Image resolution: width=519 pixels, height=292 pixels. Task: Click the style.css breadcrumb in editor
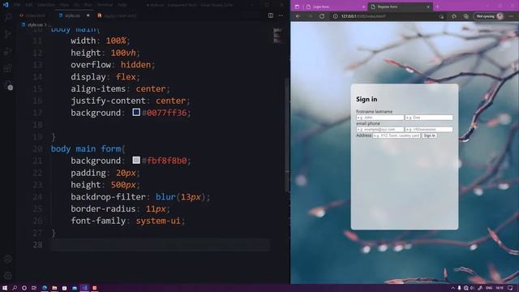point(35,25)
